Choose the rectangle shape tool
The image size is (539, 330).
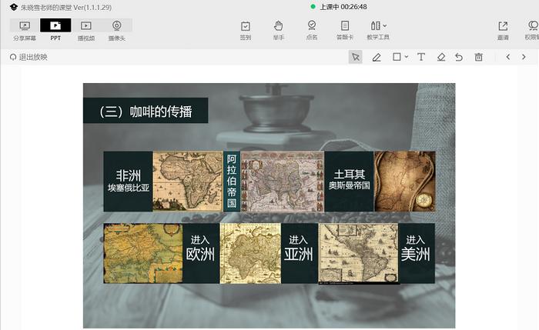397,57
